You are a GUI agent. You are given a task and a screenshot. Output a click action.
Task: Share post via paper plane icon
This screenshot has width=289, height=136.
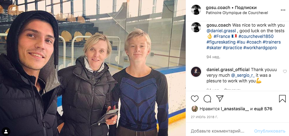(x=220, y=98)
